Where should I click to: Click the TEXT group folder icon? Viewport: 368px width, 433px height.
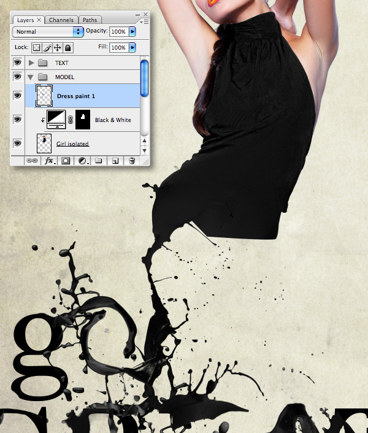[x=42, y=63]
